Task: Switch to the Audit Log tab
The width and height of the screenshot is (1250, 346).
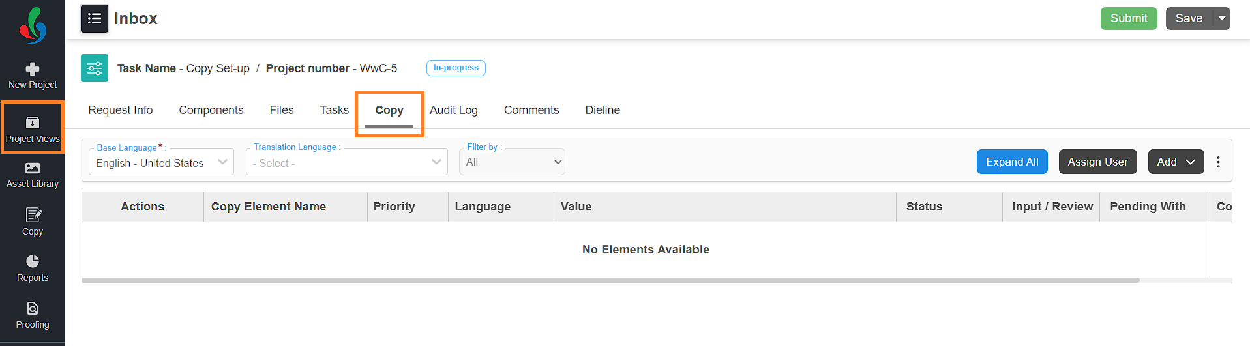Action: coord(454,110)
